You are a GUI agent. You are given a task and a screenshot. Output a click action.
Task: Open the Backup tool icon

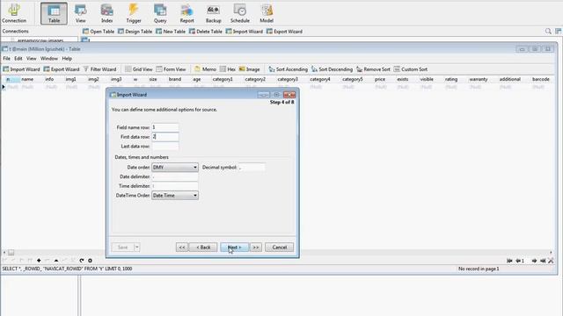click(x=213, y=13)
